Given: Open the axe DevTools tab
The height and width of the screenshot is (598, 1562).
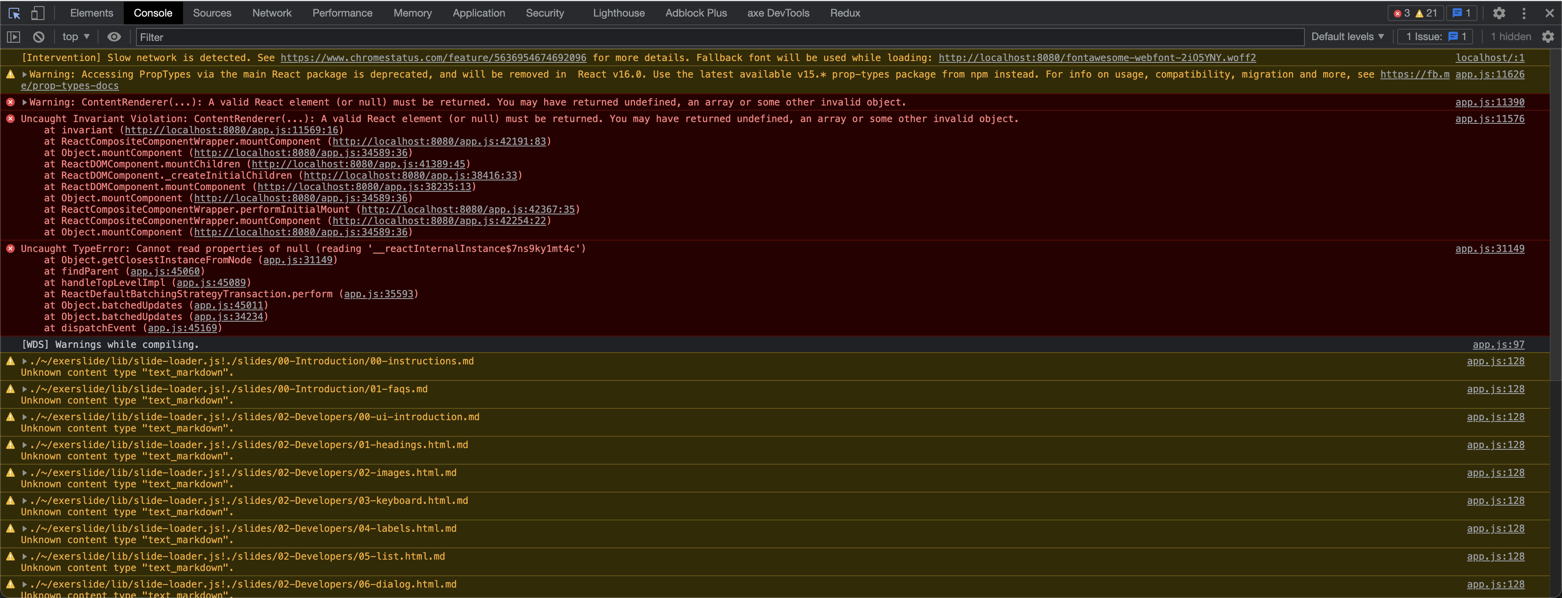Looking at the screenshot, I should click(778, 13).
